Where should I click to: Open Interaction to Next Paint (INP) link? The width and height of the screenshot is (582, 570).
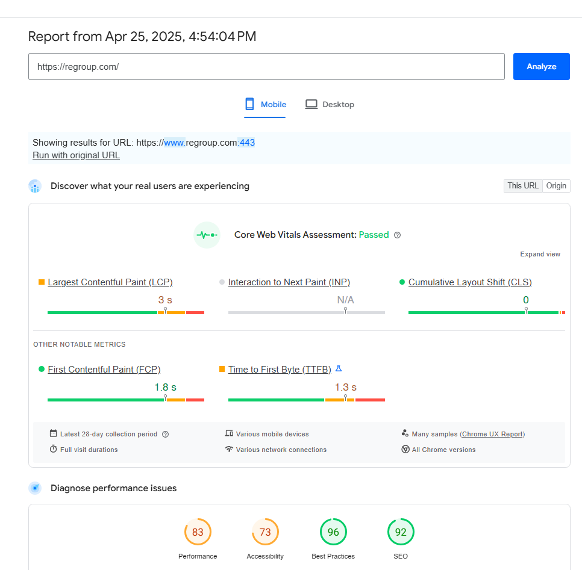pyautogui.click(x=289, y=282)
